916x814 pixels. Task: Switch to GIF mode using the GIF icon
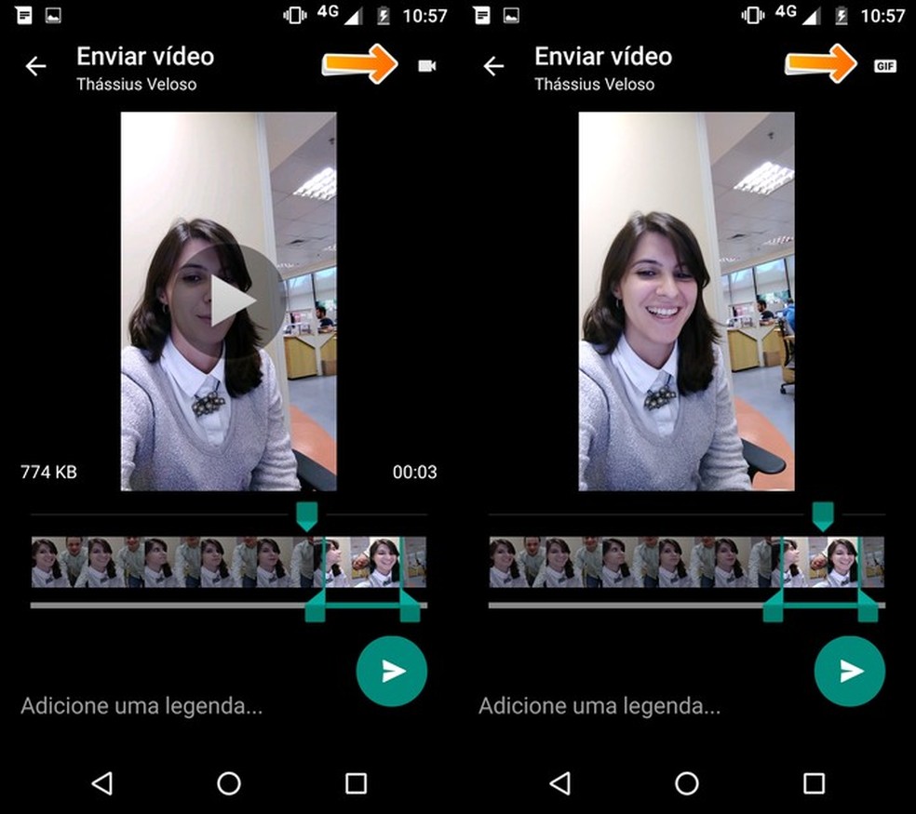884,66
